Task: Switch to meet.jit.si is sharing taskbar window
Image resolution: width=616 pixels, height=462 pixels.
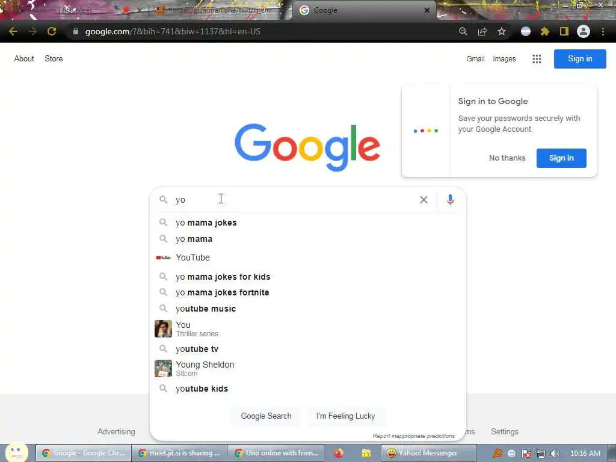Action: [x=179, y=453]
